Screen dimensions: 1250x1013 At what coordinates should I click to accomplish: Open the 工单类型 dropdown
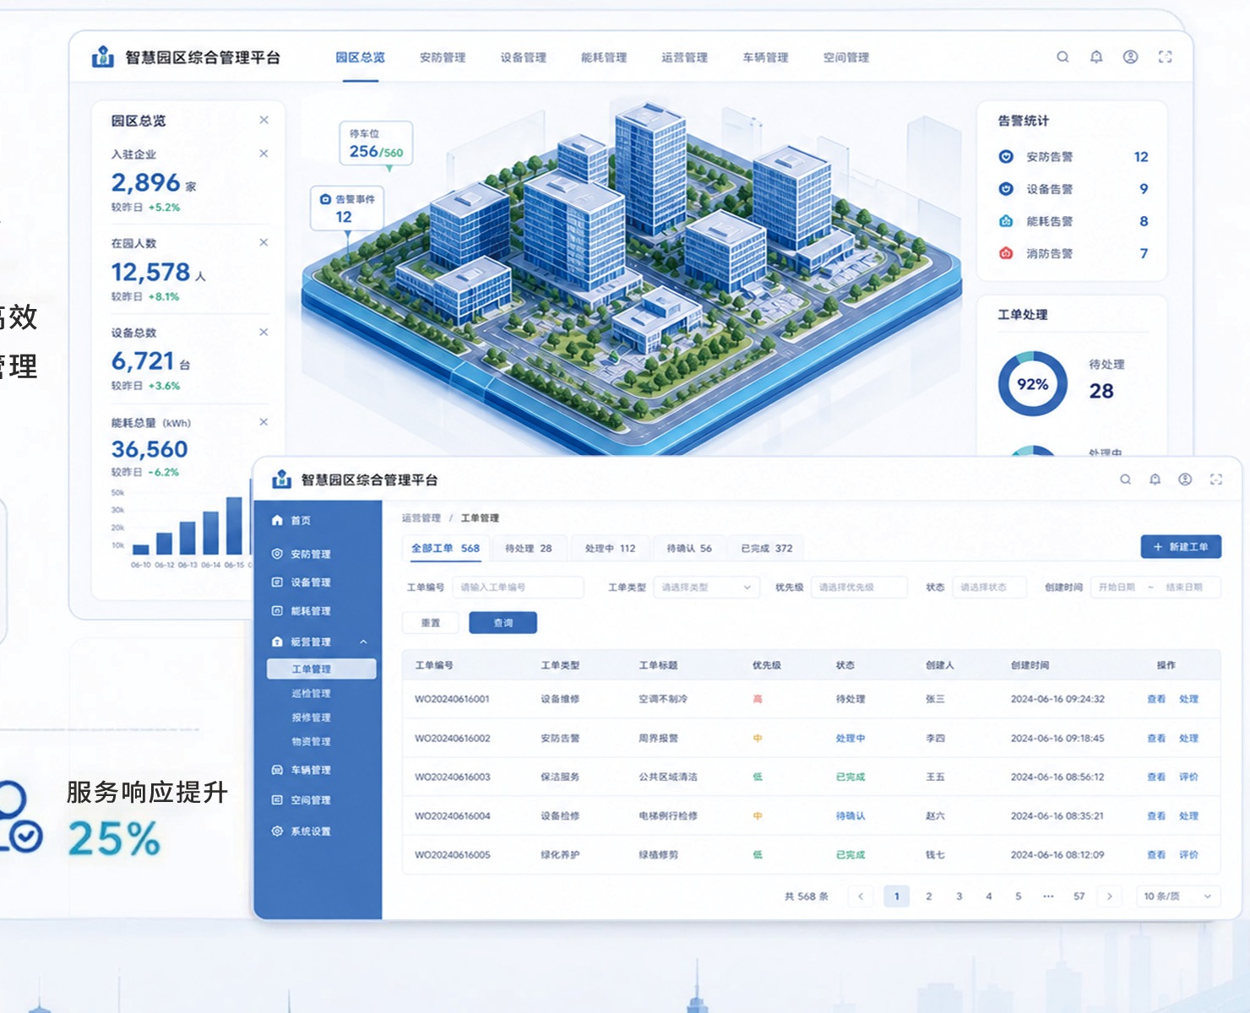[x=706, y=588]
